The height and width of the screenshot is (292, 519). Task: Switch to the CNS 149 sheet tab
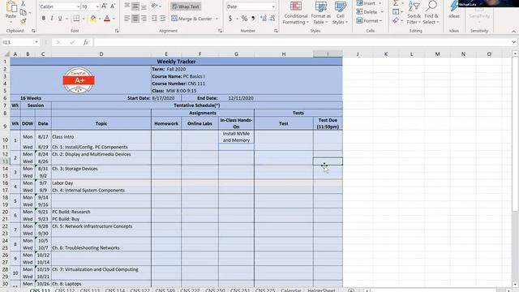click(x=165, y=290)
